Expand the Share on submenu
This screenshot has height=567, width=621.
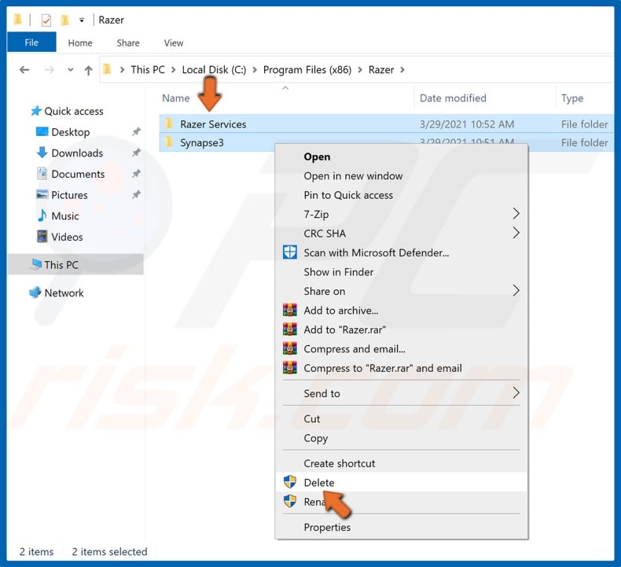coord(401,291)
